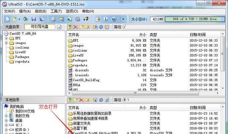Open the 帮助(H) menu
The width and height of the screenshot is (228, 134).
tap(88, 11)
